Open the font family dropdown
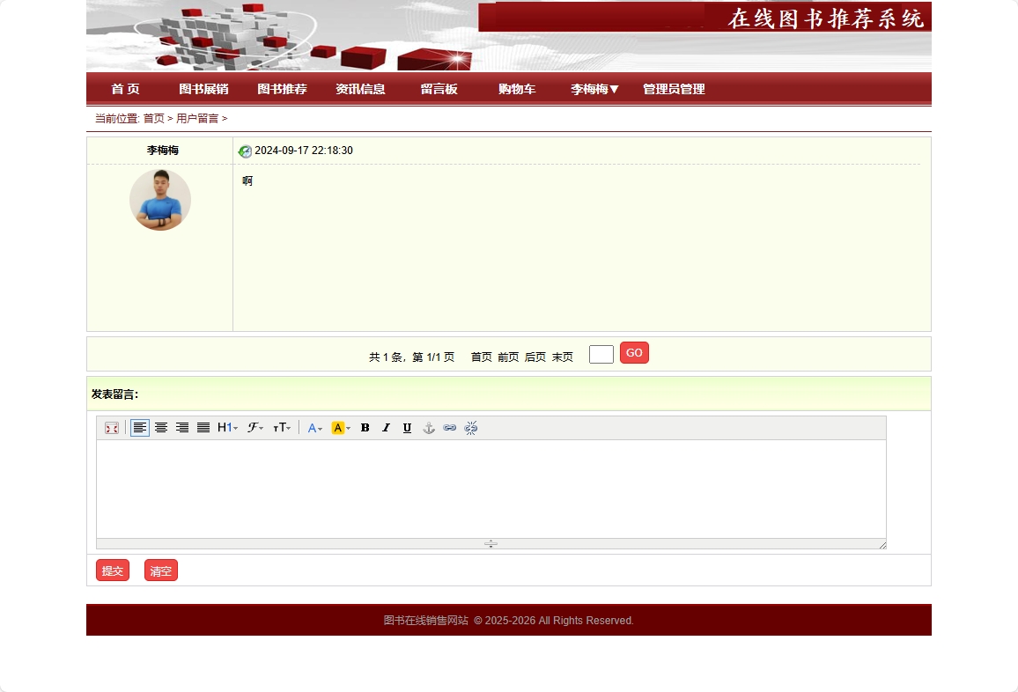Image resolution: width=1018 pixels, height=692 pixels. 255,428
